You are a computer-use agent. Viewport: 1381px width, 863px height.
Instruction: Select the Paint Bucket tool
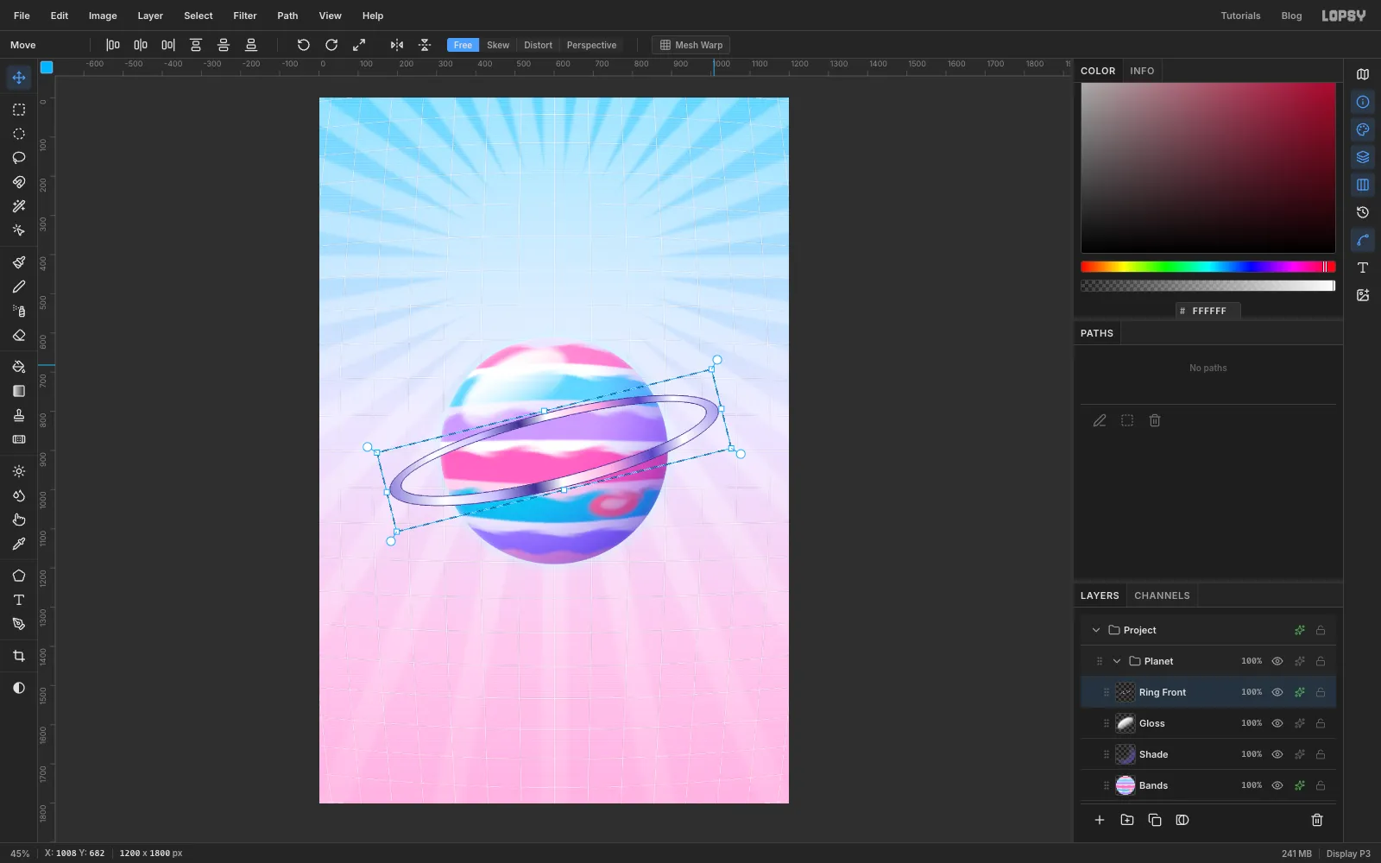[x=19, y=367]
